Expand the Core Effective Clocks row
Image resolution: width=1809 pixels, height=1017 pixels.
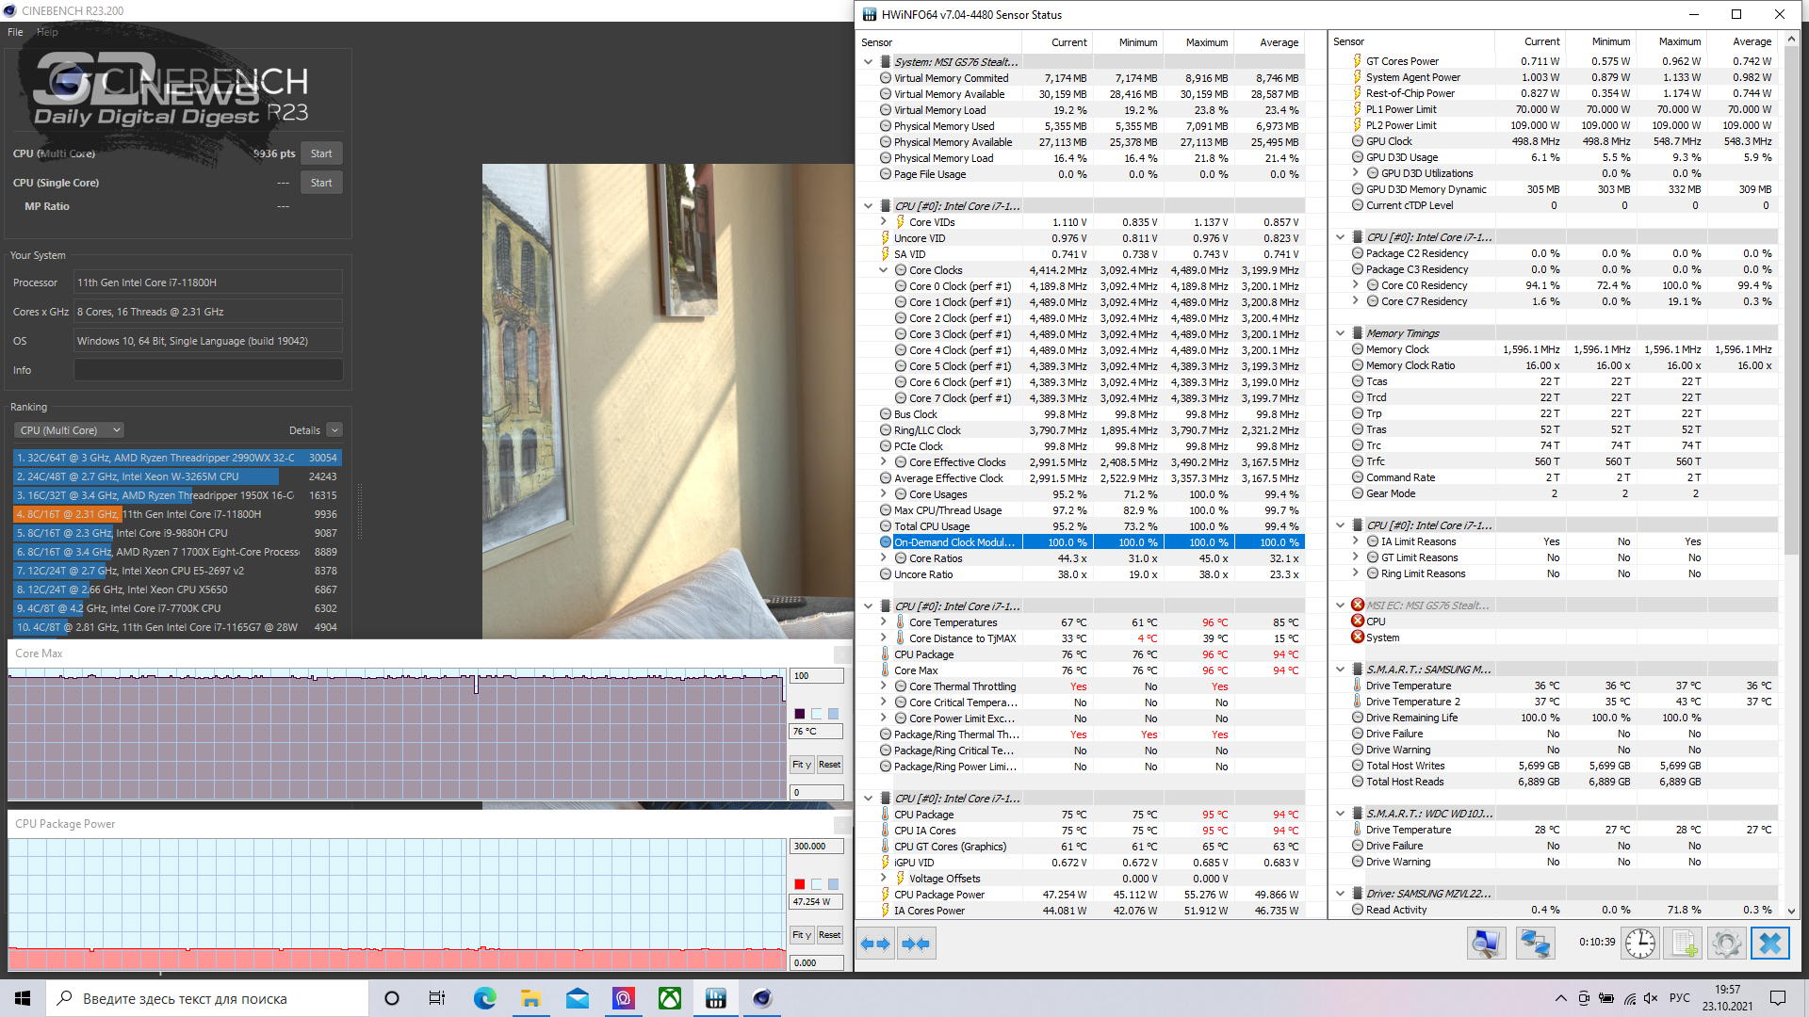click(x=883, y=462)
